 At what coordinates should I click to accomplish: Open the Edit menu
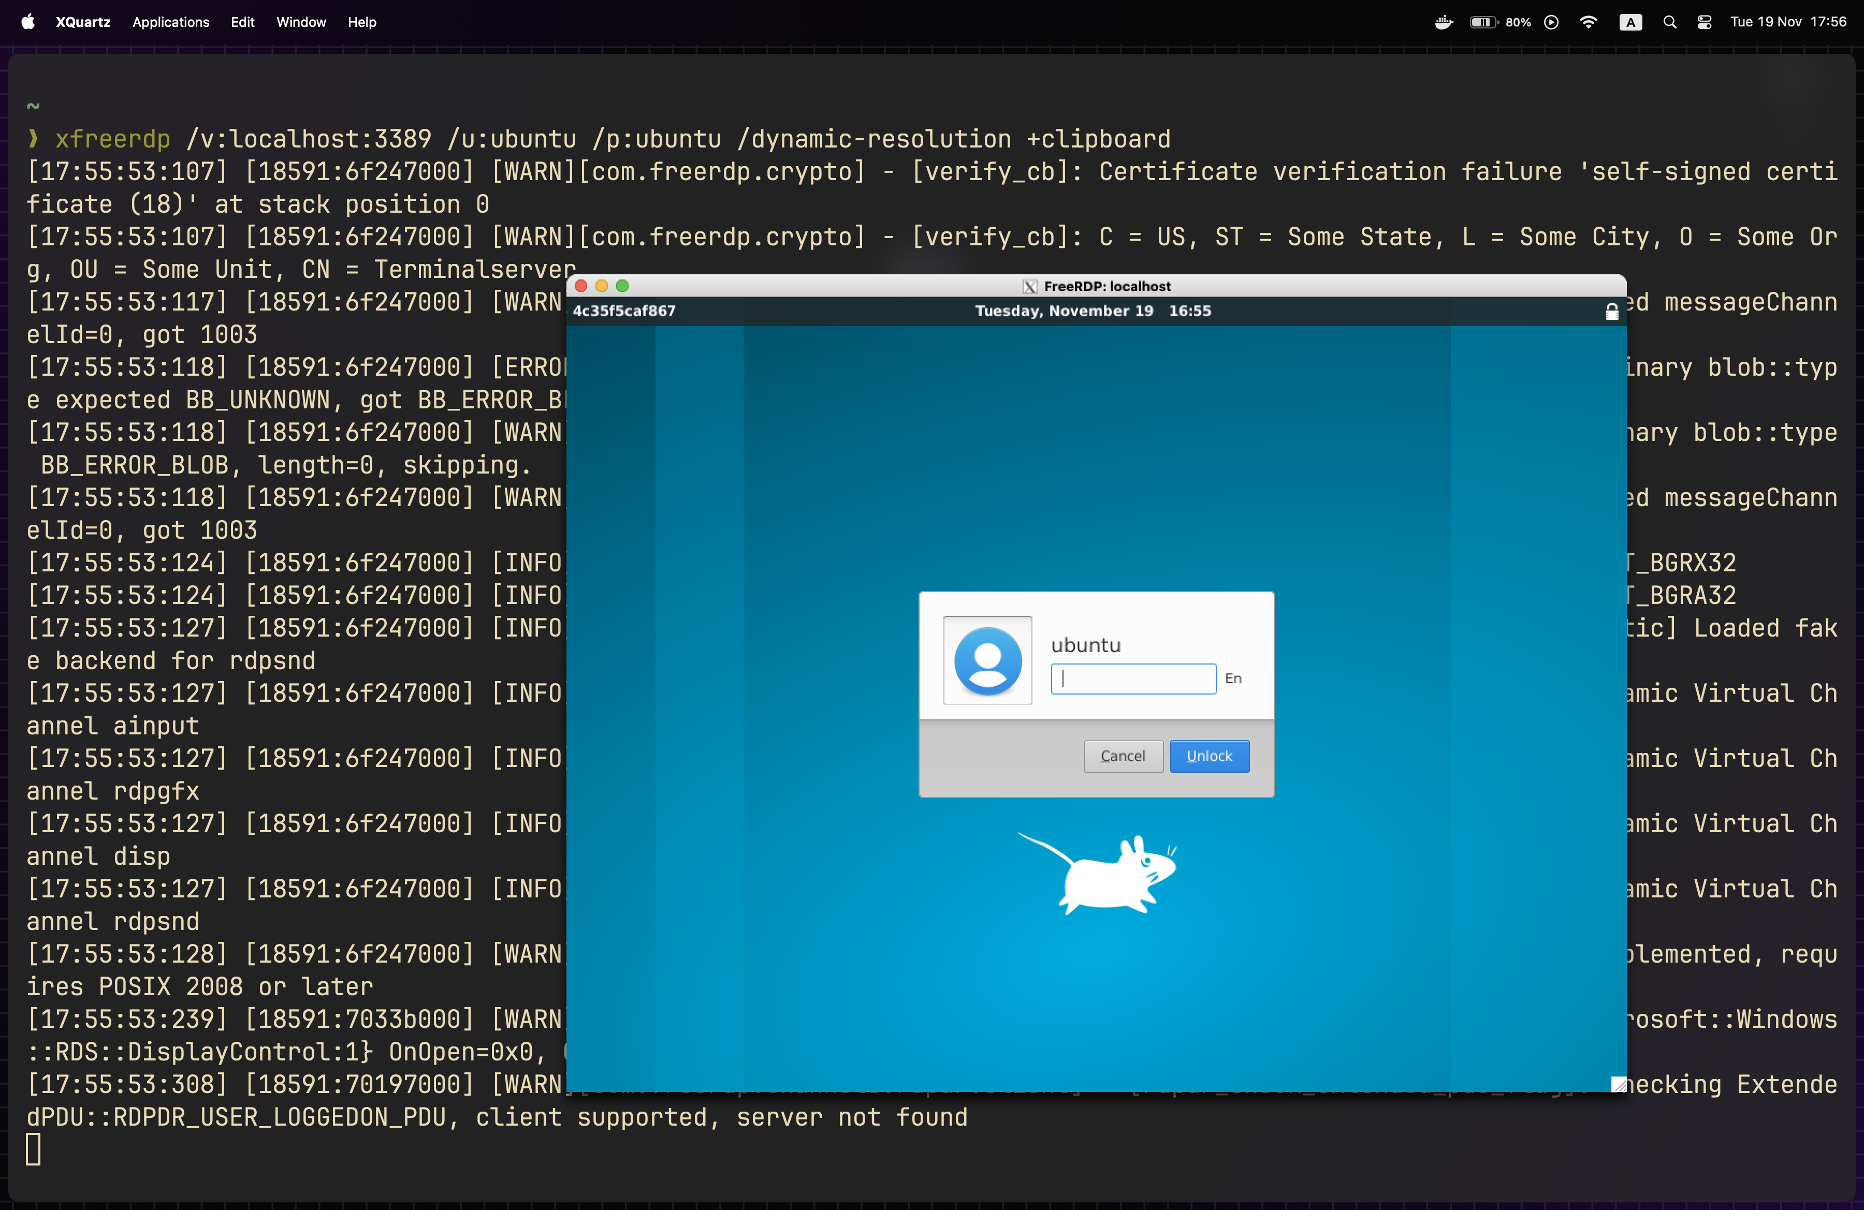pos(242,22)
